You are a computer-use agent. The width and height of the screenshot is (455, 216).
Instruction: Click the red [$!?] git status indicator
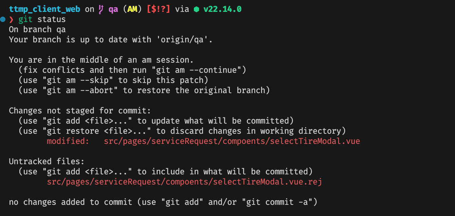click(x=158, y=9)
